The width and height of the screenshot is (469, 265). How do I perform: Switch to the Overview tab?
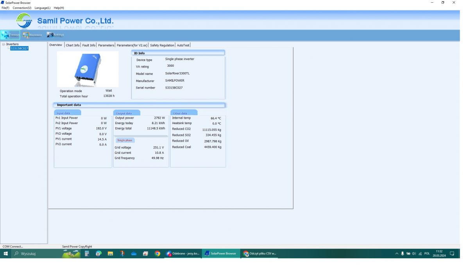click(x=56, y=45)
